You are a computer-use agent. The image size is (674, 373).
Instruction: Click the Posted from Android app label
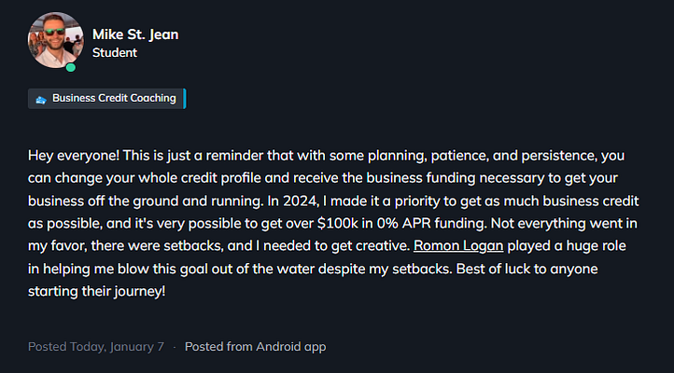point(255,346)
